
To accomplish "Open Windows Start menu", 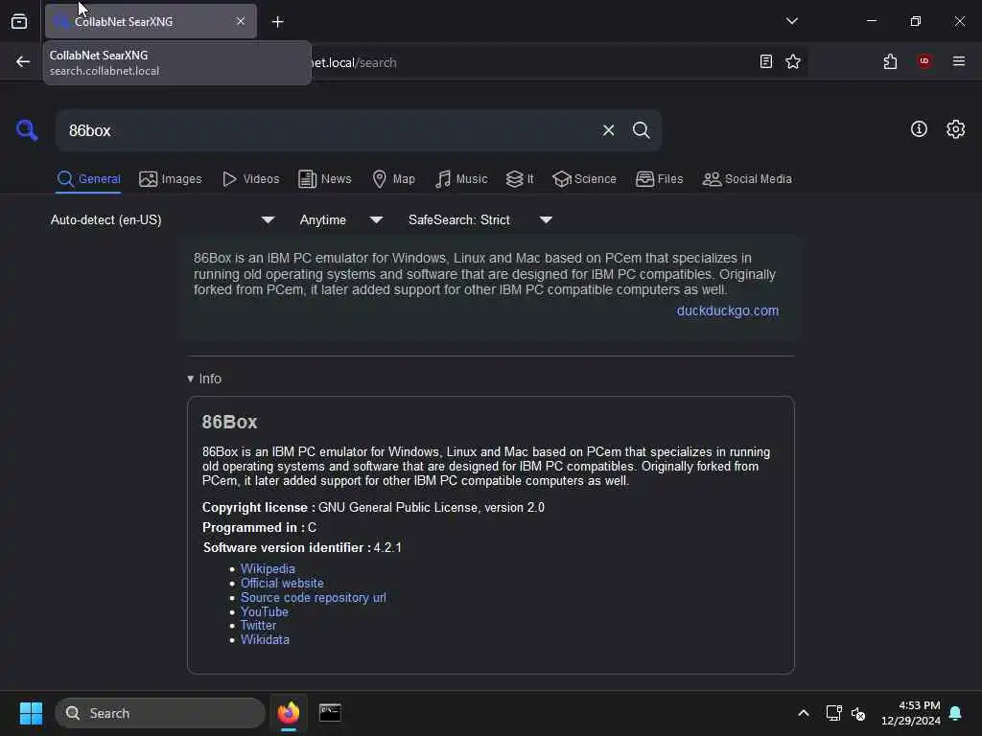I will [31, 713].
